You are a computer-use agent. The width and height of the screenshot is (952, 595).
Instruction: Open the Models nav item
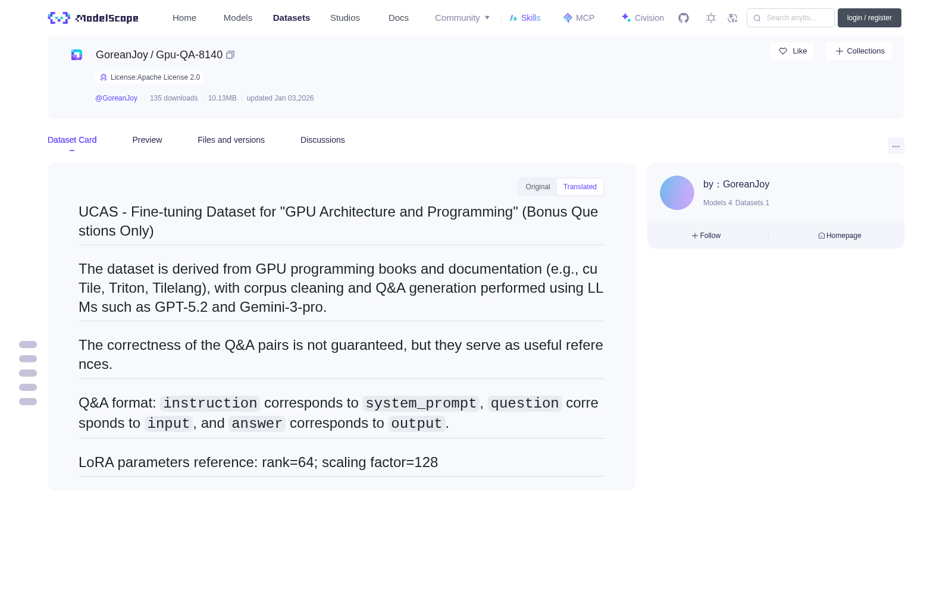[x=238, y=18]
